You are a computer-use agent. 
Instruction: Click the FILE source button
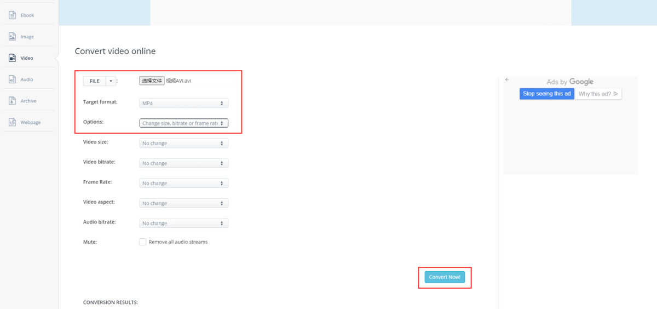pos(95,81)
